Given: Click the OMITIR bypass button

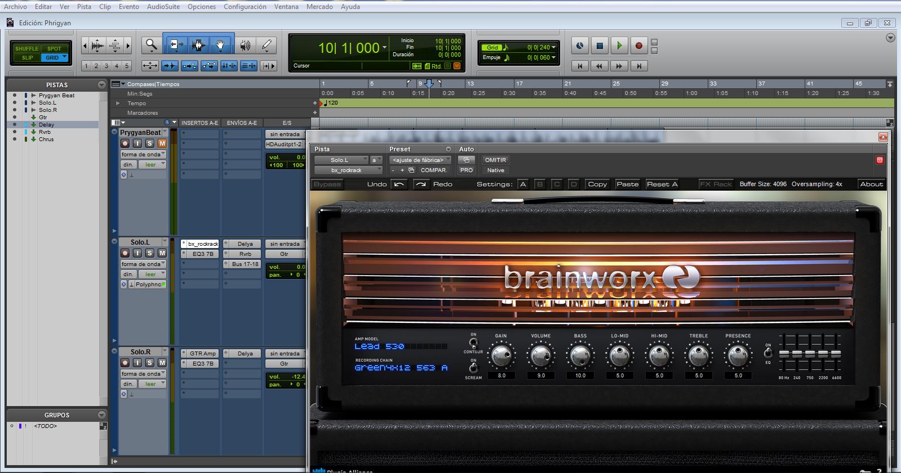Looking at the screenshot, I should pyautogui.click(x=495, y=160).
